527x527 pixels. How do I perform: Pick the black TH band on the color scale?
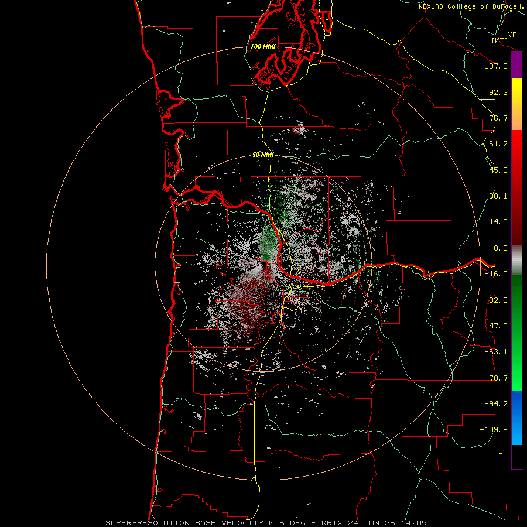click(517, 456)
